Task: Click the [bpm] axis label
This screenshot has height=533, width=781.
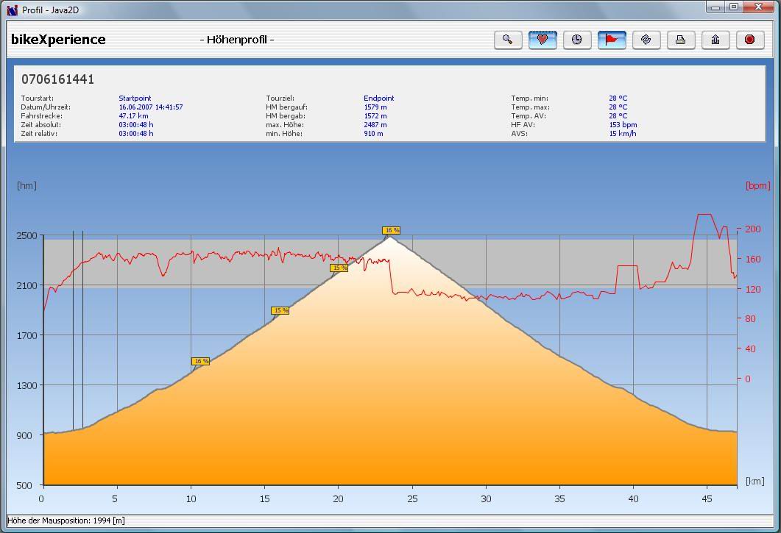Action: tap(757, 186)
